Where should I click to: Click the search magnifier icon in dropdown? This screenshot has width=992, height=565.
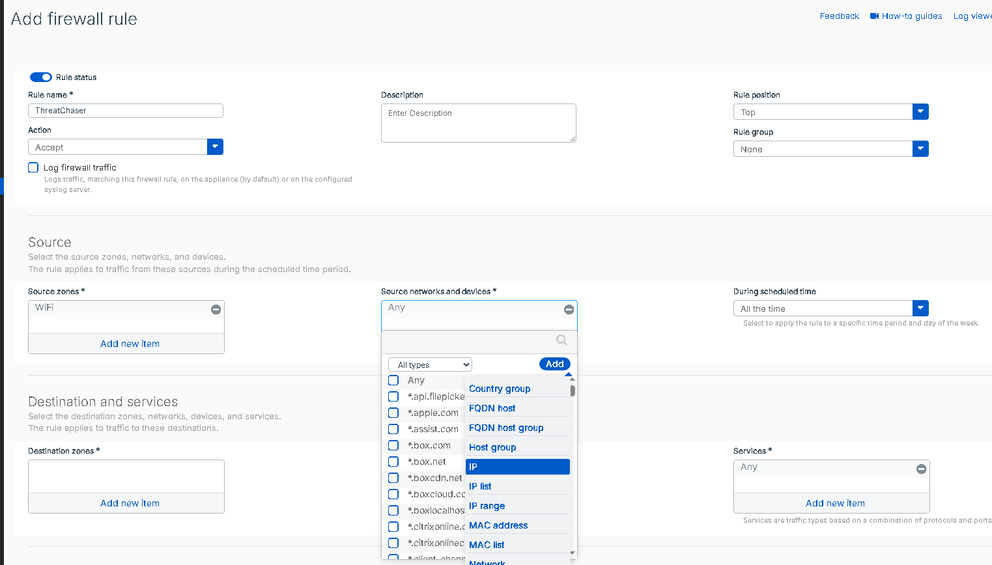coord(561,340)
